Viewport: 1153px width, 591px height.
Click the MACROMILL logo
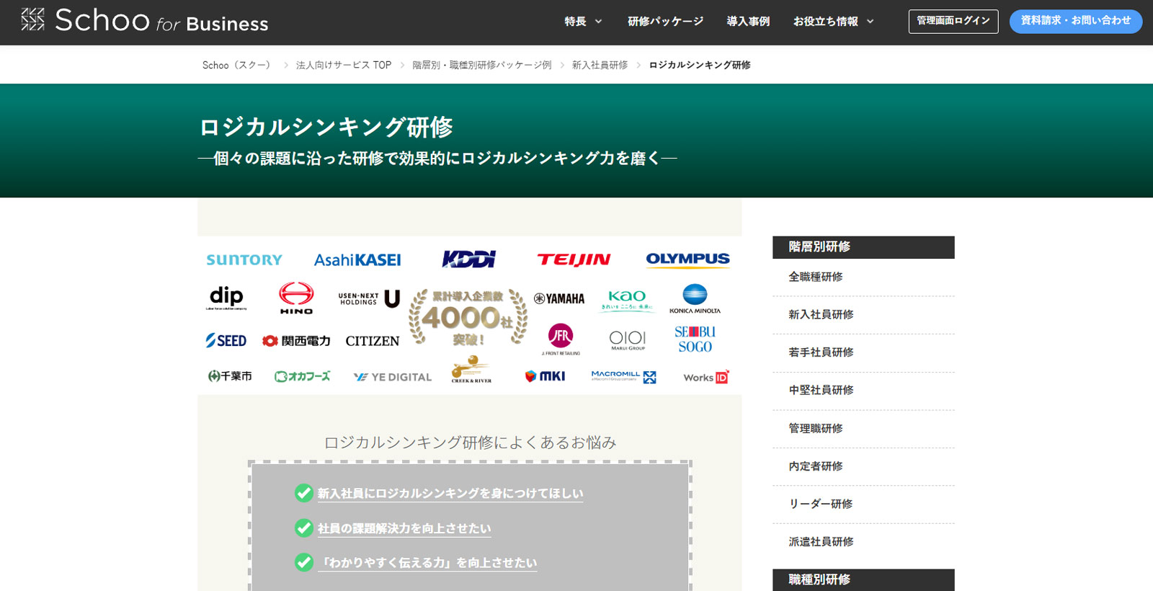tap(623, 376)
